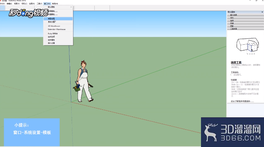Click the 点击了解更多高级操作 link
Screen dimensions: 264x147
[x=242, y=102]
